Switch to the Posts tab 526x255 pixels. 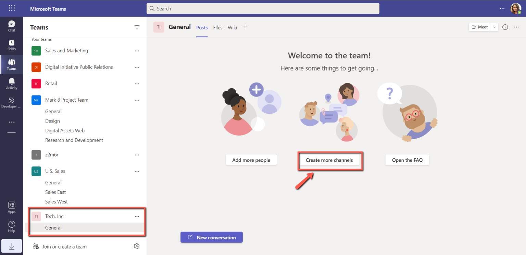(202, 27)
